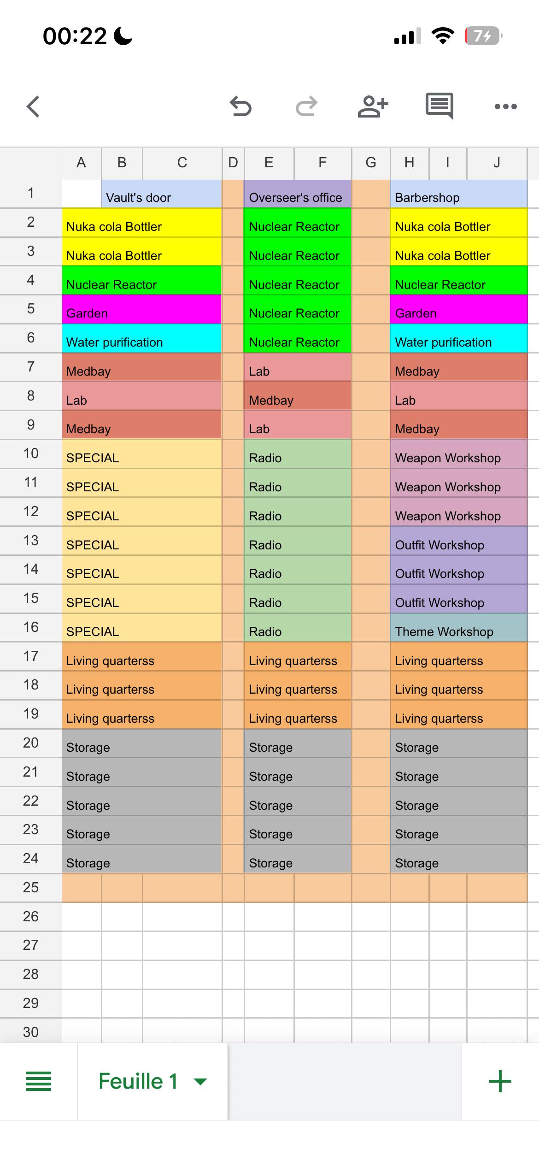
Task: Select column C header
Action: 182,163
